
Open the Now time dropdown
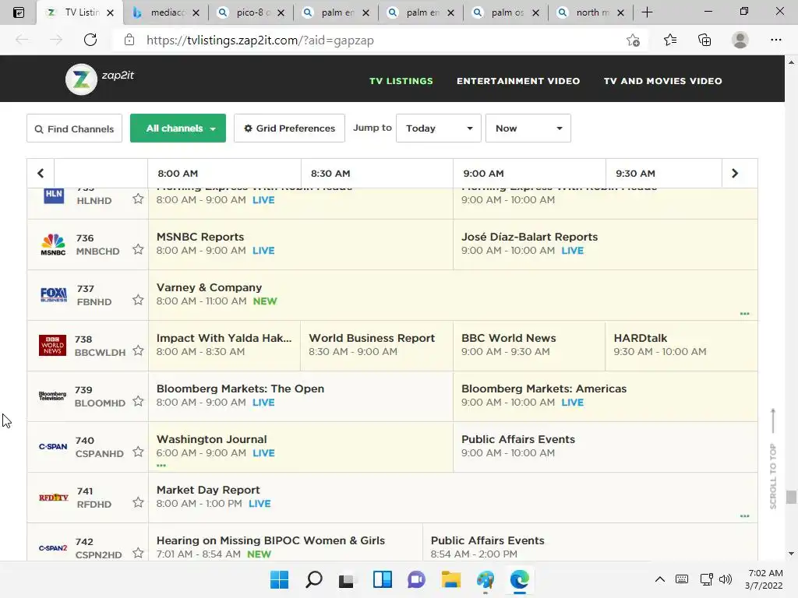tap(528, 128)
